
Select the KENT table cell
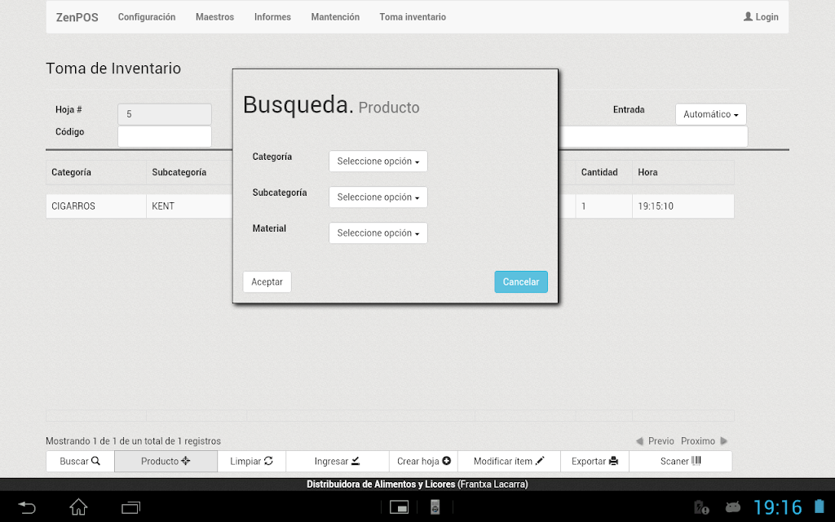(x=189, y=206)
